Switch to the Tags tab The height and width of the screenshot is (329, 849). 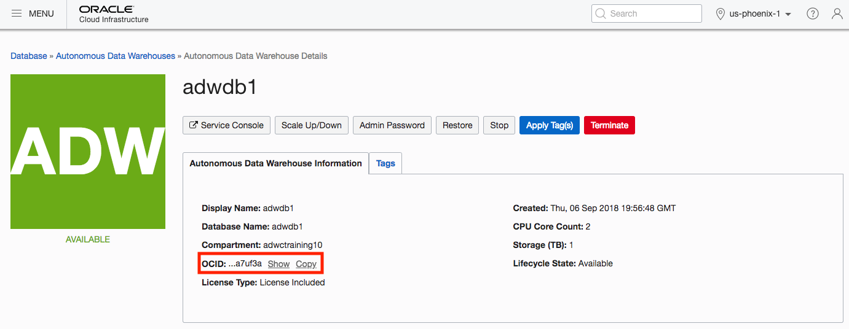pos(385,163)
